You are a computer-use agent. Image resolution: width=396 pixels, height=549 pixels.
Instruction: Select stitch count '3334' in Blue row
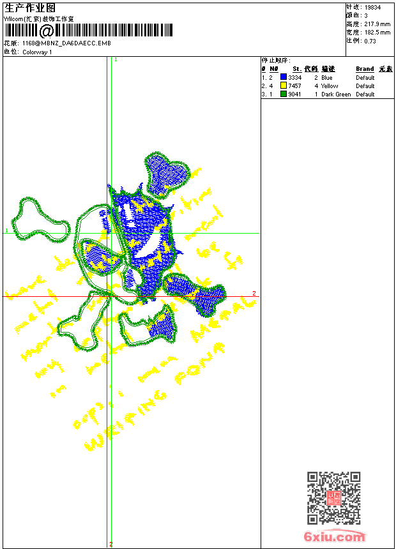click(294, 77)
